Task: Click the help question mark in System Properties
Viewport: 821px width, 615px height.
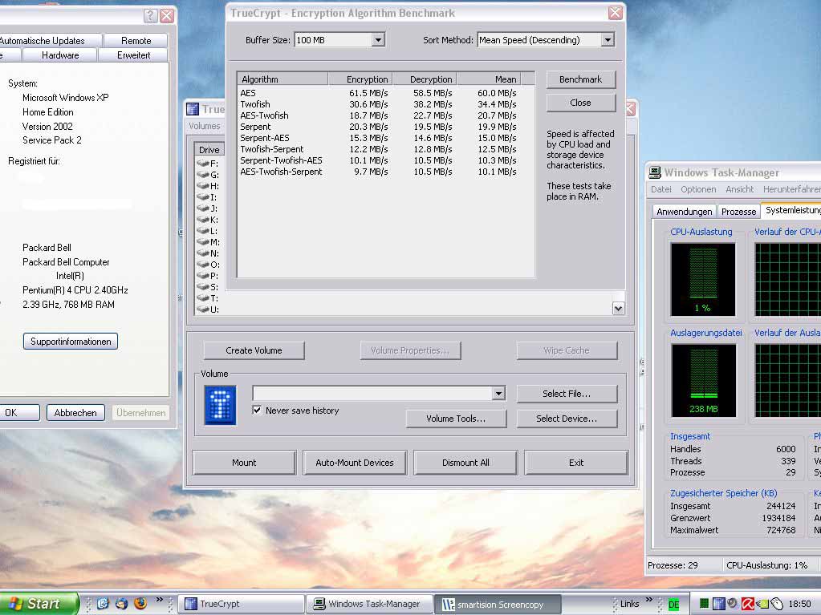Action: pyautogui.click(x=150, y=16)
